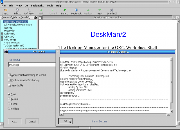Viewport: 180px width, 130px height.
Task: Click the blue DeskMan/2 heading
Action: (108, 34)
